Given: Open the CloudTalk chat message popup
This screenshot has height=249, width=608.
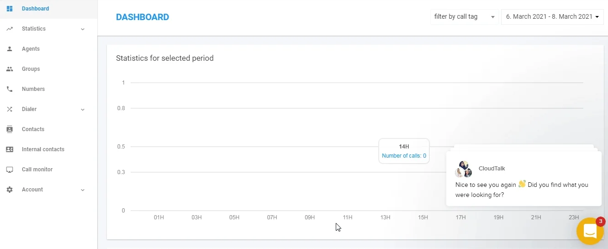Looking at the screenshot, I should (x=524, y=179).
